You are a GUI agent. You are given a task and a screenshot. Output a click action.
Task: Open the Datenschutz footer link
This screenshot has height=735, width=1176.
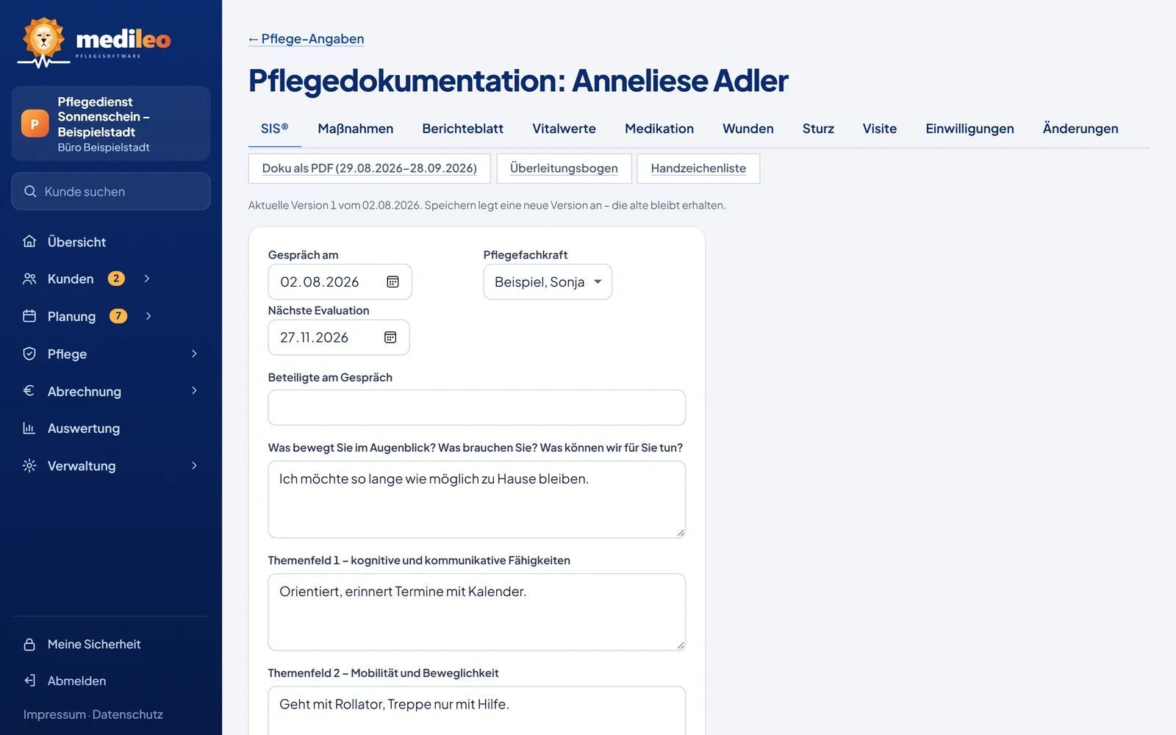[128, 714]
